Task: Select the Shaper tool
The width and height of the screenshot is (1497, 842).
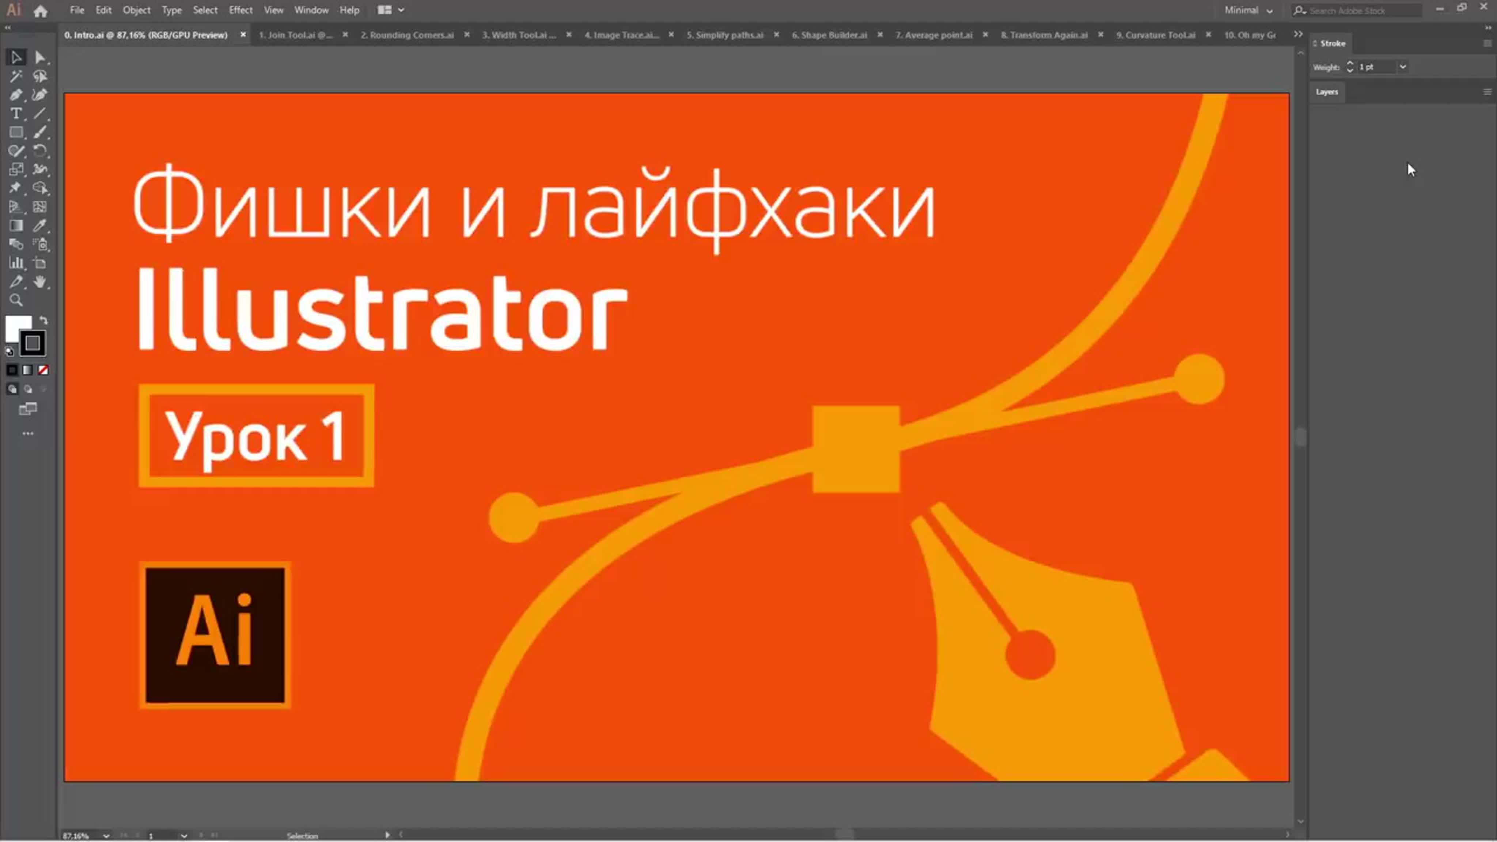Action: pyautogui.click(x=16, y=151)
